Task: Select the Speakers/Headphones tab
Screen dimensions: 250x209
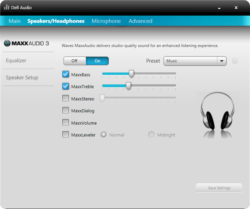Action: tap(56, 21)
